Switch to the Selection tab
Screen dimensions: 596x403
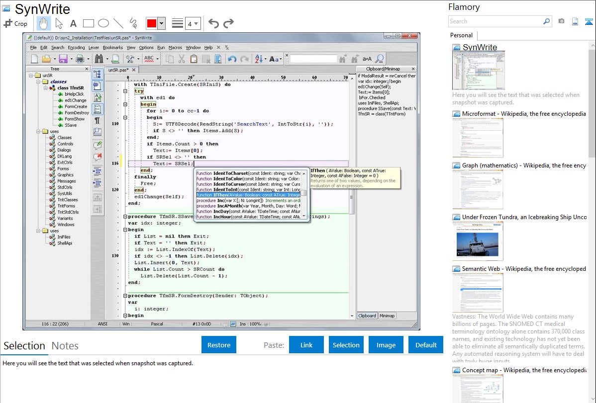[24, 346]
